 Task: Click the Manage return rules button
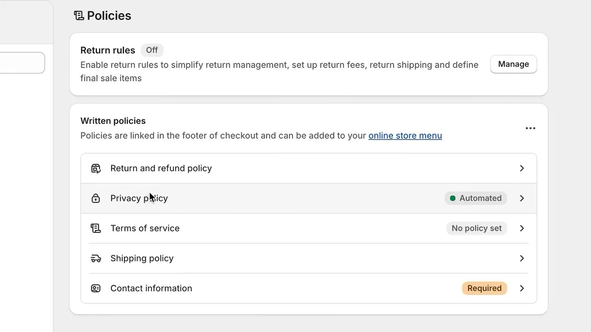[513, 64]
